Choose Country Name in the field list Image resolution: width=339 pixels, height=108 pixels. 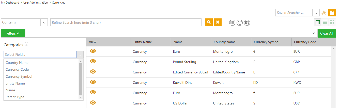(17, 63)
